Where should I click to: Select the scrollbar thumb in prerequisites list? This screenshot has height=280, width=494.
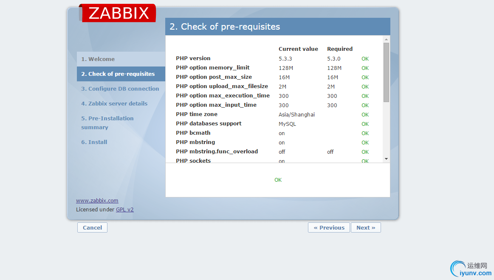(386, 72)
